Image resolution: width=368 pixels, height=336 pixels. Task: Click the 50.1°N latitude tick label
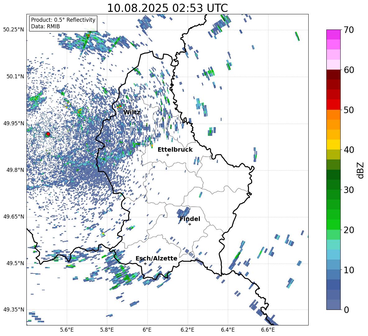pyautogui.click(x=15, y=76)
